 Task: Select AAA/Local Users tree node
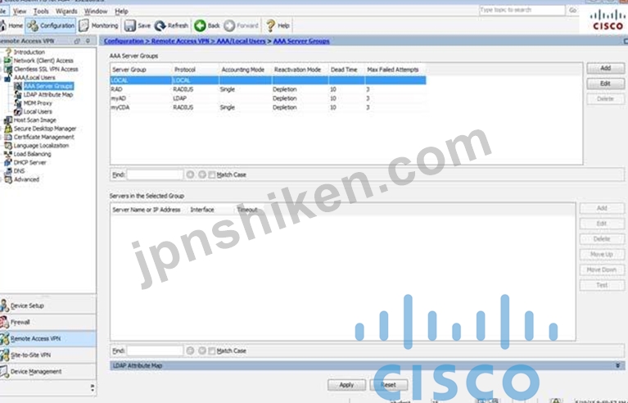pyautogui.click(x=34, y=77)
